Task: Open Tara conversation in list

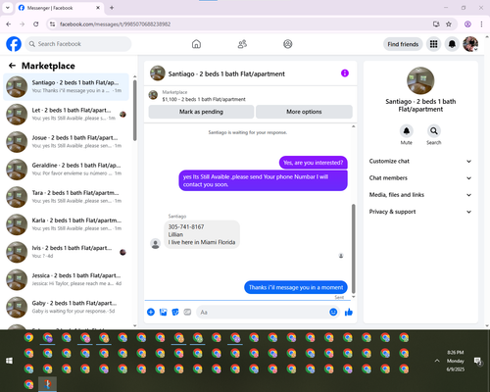Action: click(x=66, y=197)
